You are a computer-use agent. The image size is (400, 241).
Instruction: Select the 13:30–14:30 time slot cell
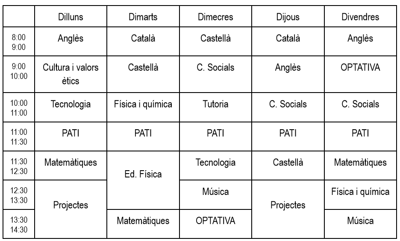click(19, 224)
